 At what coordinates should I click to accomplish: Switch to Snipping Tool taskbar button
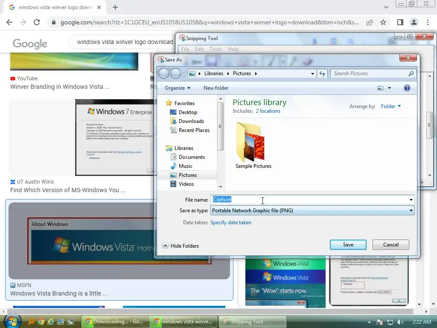(x=252, y=322)
